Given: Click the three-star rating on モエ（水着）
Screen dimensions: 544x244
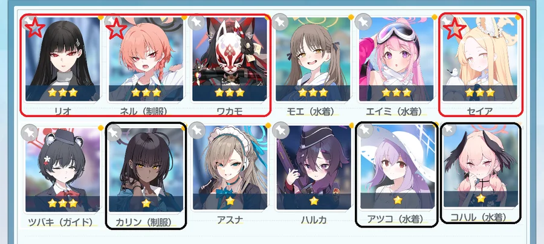Looking at the screenshot, I should click(x=313, y=92).
